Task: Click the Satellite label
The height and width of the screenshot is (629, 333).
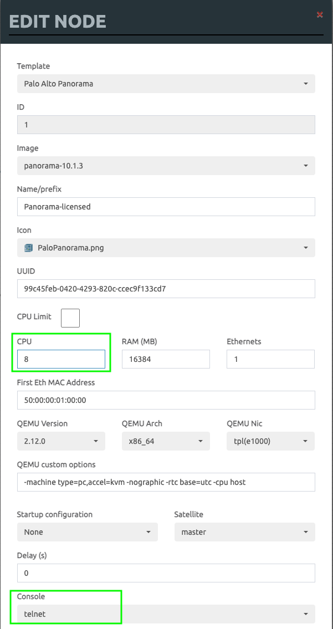Action: (188, 514)
